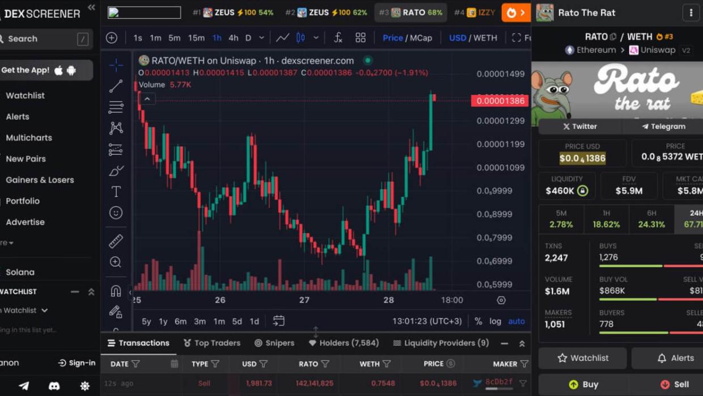This screenshot has height=396, width=703.
Task: Open the three-dot menu for Rato The Rat
Action: click(x=691, y=12)
